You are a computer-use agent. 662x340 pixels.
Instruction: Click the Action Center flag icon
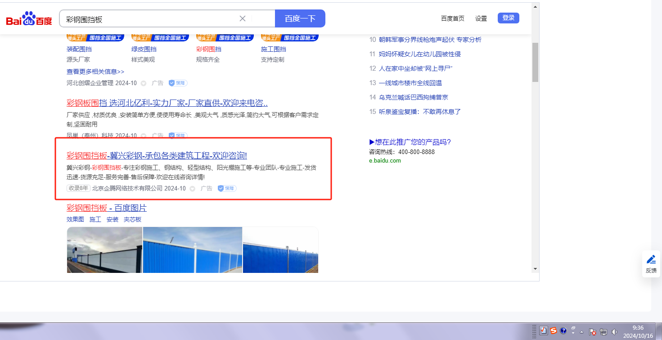coord(593,331)
